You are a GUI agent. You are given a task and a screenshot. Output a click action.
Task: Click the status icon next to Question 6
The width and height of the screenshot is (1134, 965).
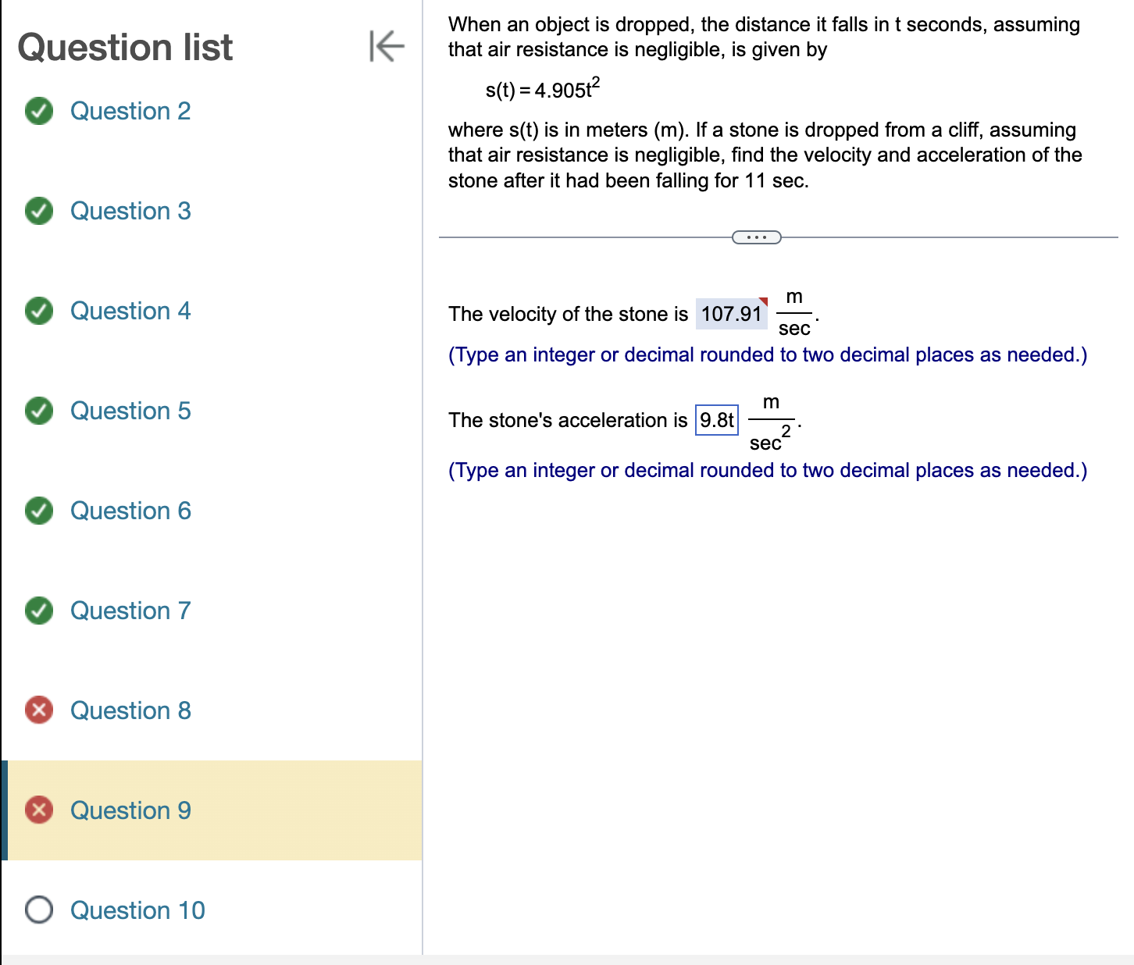coord(38,511)
